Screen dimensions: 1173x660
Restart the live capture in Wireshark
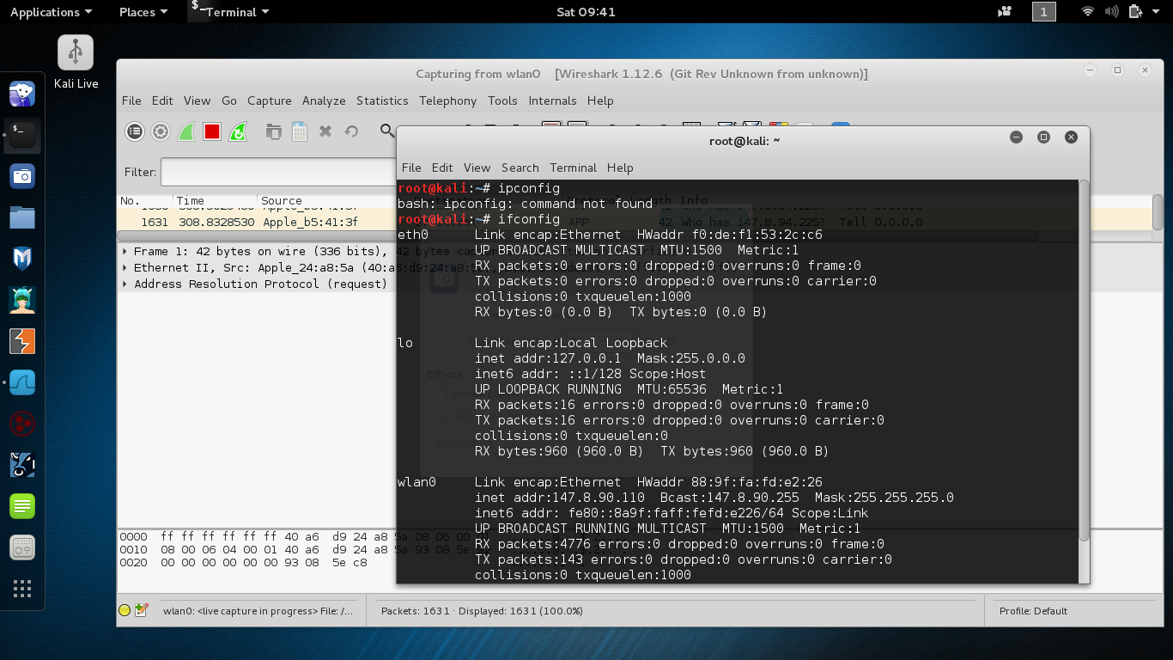(x=238, y=131)
